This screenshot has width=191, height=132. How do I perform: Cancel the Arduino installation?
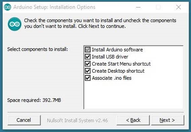pos(24,120)
